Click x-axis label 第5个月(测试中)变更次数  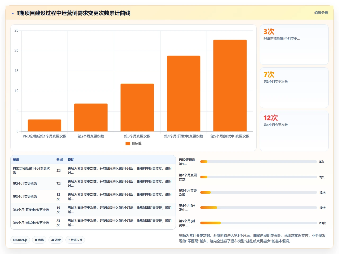click(230, 136)
